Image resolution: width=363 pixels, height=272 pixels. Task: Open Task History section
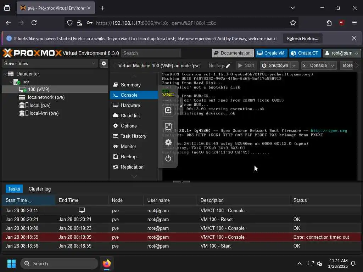pyautogui.click(x=134, y=136)
